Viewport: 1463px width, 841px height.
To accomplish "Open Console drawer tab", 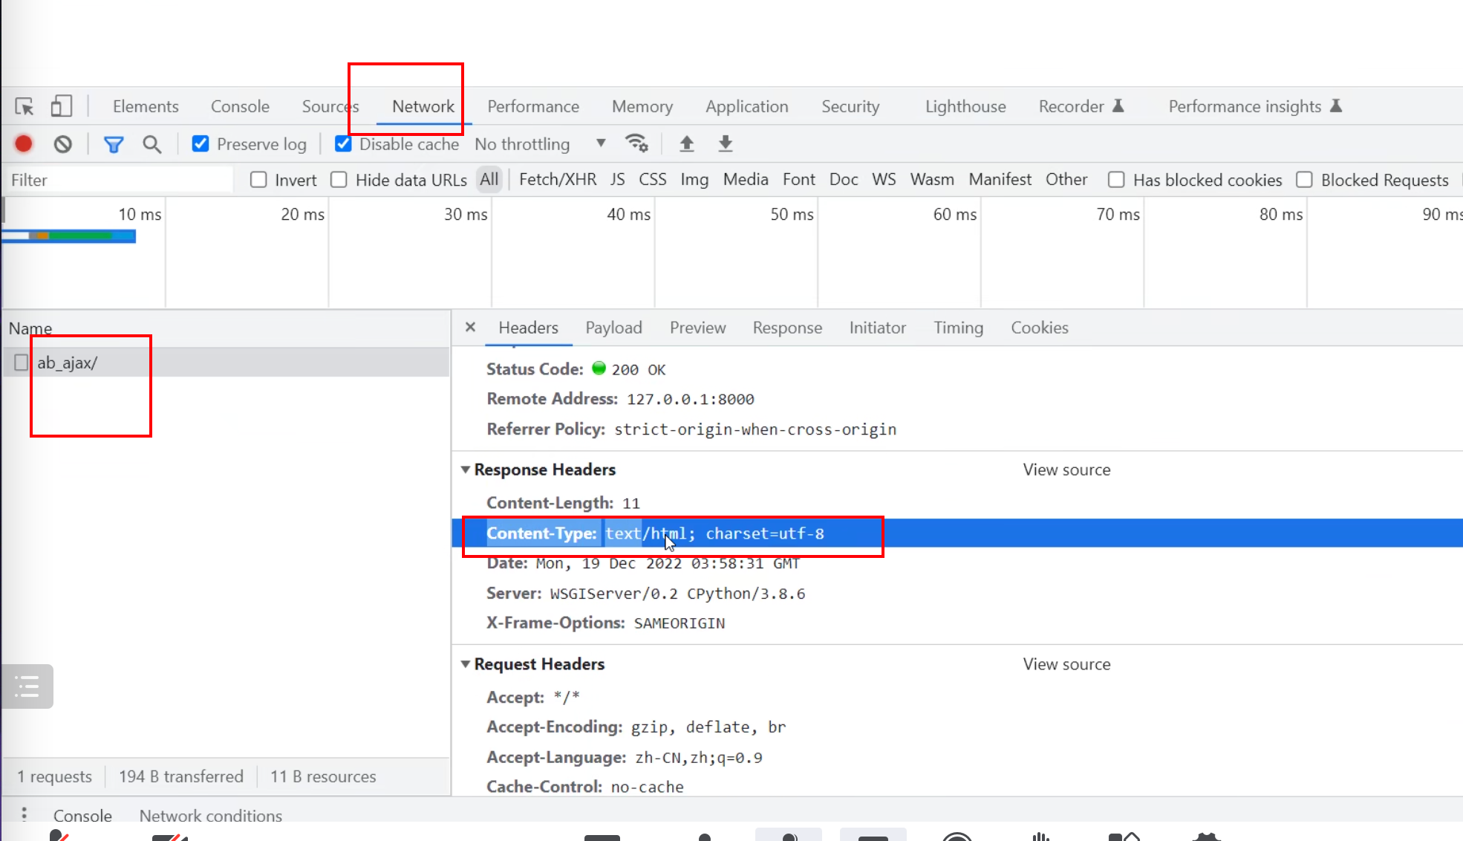I will tap(82, 816).
